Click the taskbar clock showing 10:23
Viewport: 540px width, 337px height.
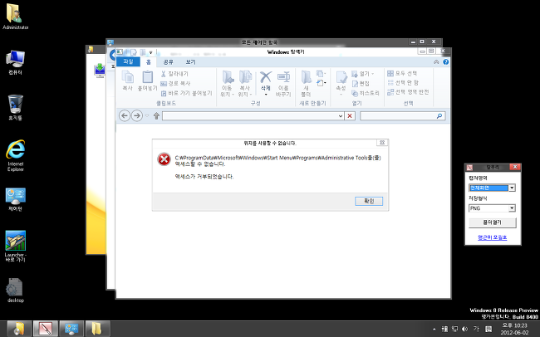coord(514,329)
